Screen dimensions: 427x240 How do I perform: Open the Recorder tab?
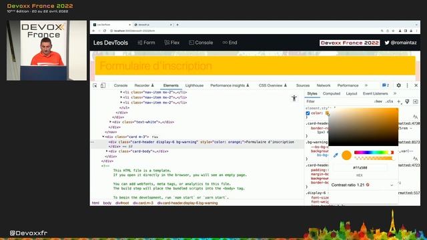[144, 85]
